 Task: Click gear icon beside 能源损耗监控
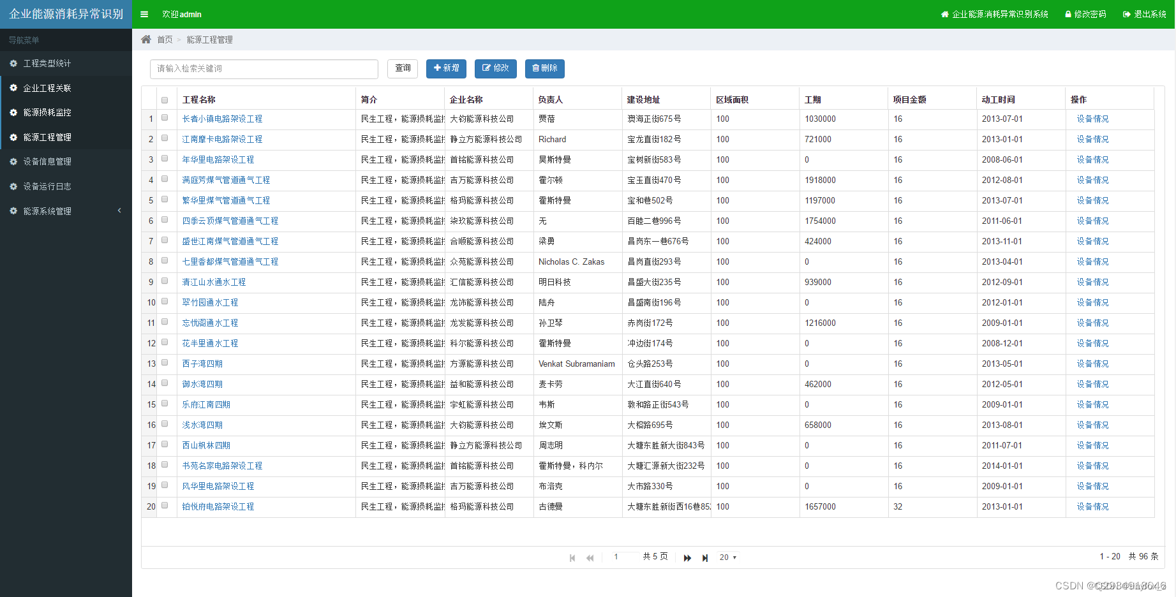coord(13,112)
